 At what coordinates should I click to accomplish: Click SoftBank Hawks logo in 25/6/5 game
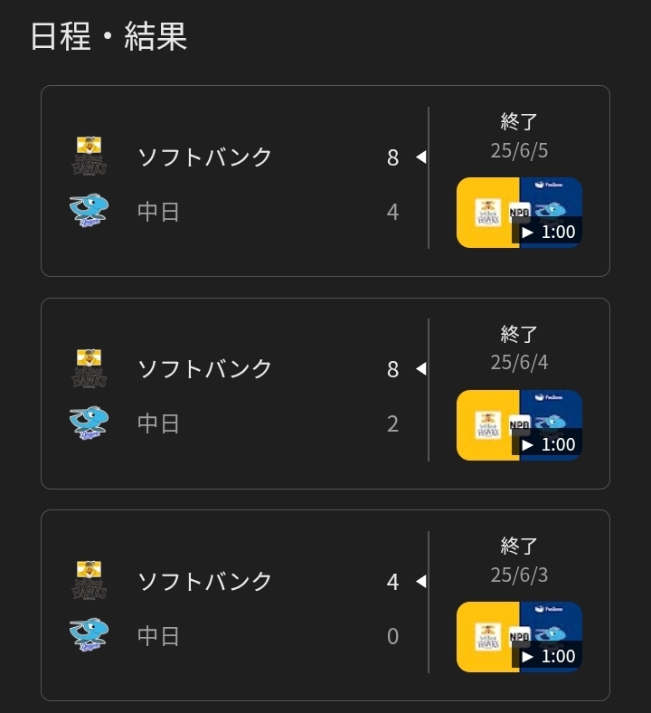click(89, 157)
